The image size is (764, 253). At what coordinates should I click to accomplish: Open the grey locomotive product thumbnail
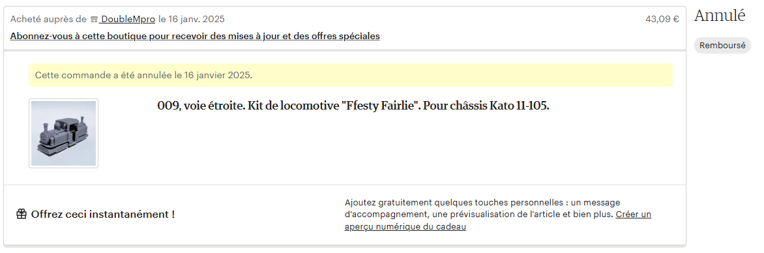click(63, 134)
